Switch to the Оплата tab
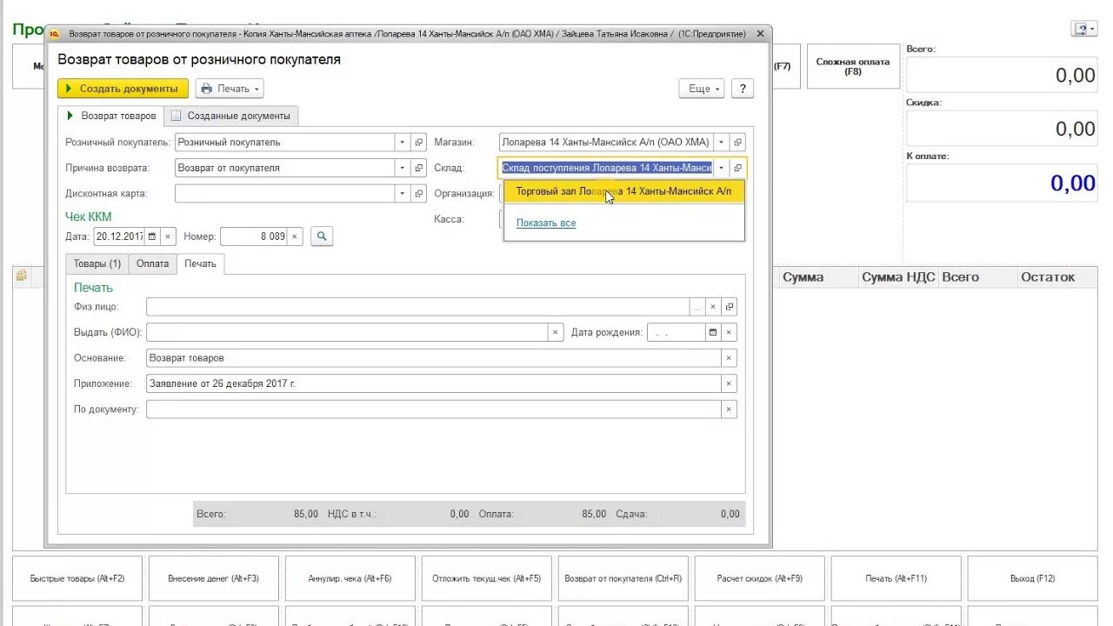1113x626 pixels. [152, 263]
